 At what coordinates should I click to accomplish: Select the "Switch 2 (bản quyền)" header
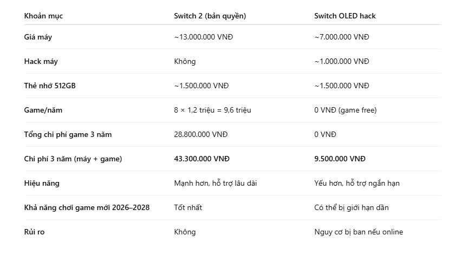(x=210, y=16)
